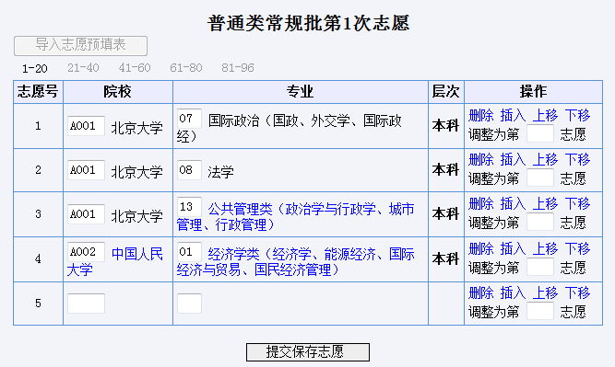The width and height of the screenshot is (615, 367).
Task: Focus row 5's 调整为第 number field
Action: pos(540,312)
